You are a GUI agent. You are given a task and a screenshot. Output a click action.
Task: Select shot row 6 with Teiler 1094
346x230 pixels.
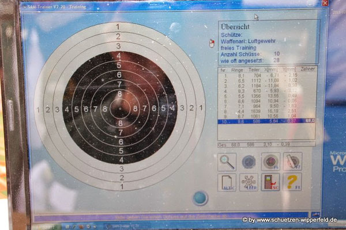(x=266, y=101)
